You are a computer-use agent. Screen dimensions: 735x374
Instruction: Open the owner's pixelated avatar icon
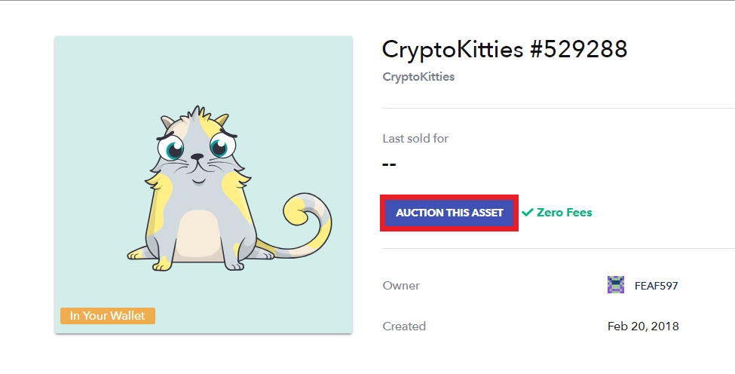[615, 285]
